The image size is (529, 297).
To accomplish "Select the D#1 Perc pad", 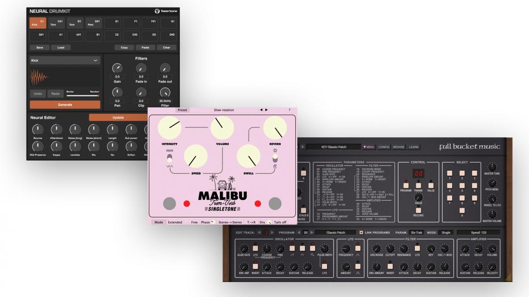I will coord(93,23).
